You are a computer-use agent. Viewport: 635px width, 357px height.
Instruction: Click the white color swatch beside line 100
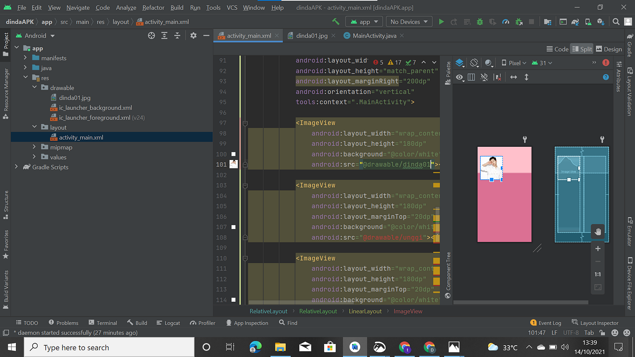click(x=233, y=154)
